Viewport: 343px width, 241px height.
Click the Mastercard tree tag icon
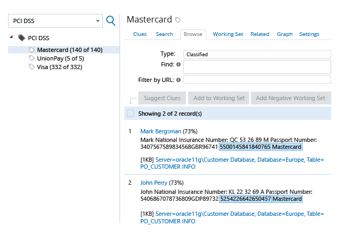tap(32, 50)
